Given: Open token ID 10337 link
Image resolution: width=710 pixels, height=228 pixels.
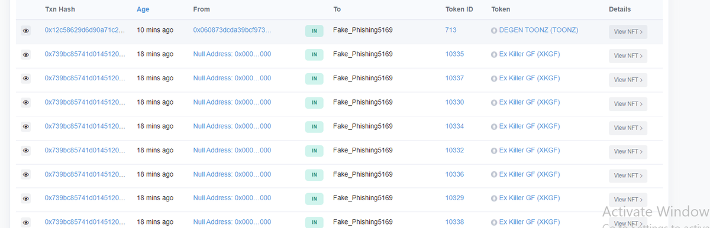Looking at the screenshot, I should tap(454, 78).
